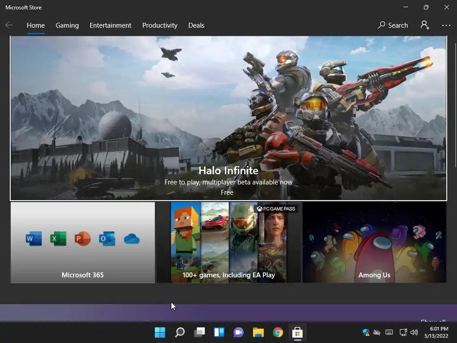Screen dimensions: 457x343
Task: Open the Widgets taskbar icon
Action: [219, 332]
